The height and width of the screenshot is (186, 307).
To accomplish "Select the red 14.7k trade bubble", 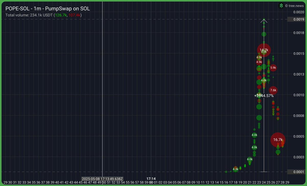I will [x=264, y=50].
